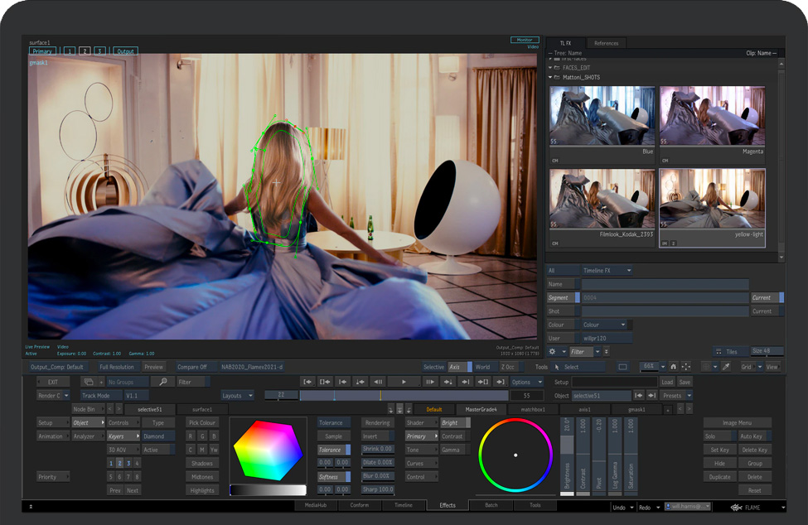The image size is (808, 525).
Task: Click the magnifier search icon beside No Groups
Action: [x=162, y=382]
